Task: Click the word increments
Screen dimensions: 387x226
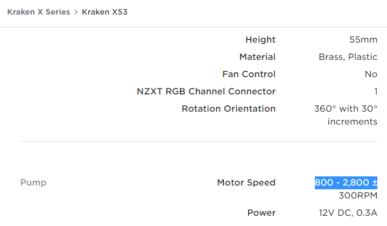Action: tap(353, 122)
